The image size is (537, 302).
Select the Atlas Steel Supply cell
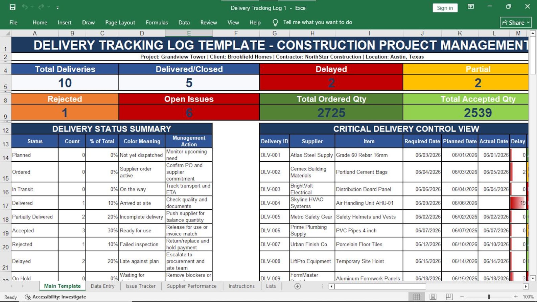[312, 155]
